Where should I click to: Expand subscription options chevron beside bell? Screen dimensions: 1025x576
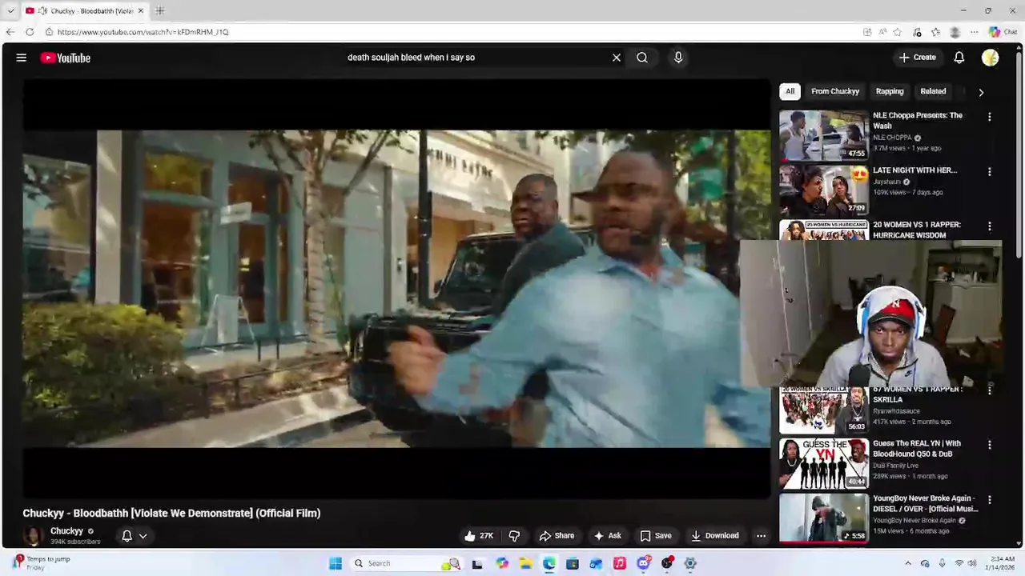(143, 536)
